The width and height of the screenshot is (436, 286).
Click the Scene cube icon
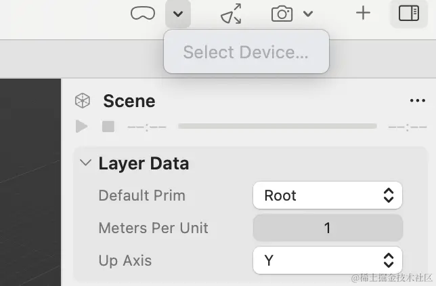pyautogui.click(x=83, y=100)
